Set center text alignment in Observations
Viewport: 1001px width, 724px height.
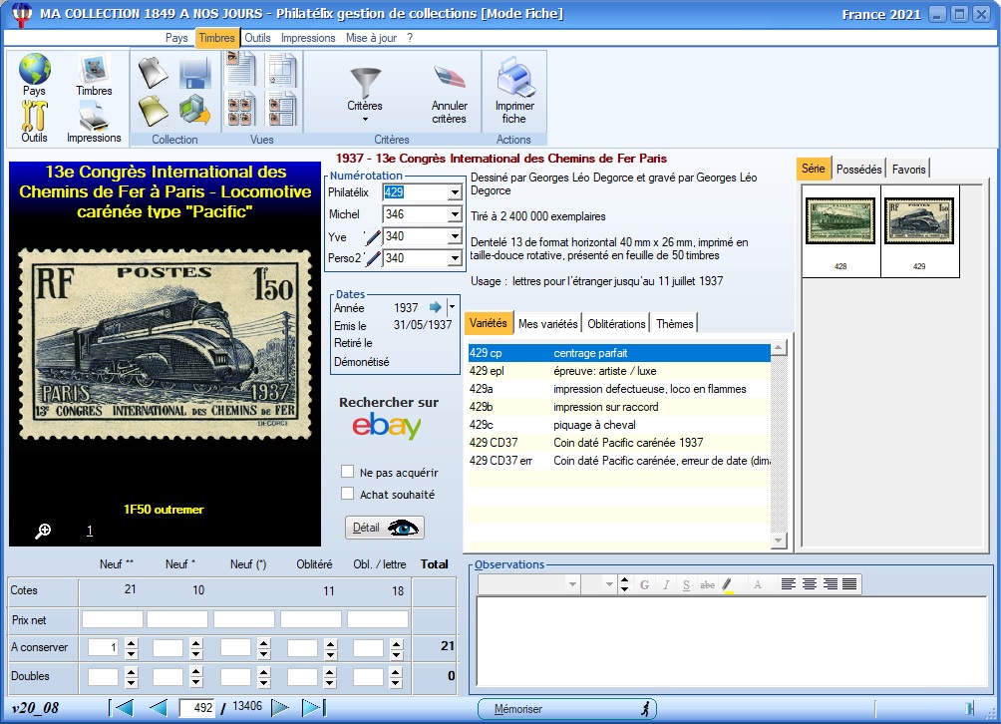pos(809,584)
